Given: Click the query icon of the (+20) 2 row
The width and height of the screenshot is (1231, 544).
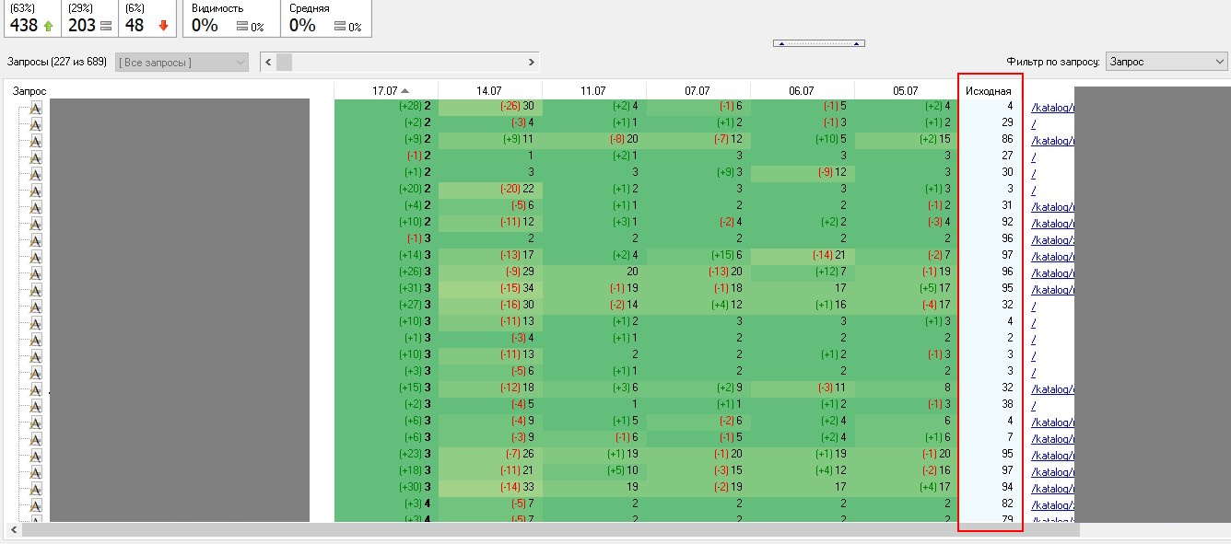Looking at the screenshot, I should click(x=36, y=190).
